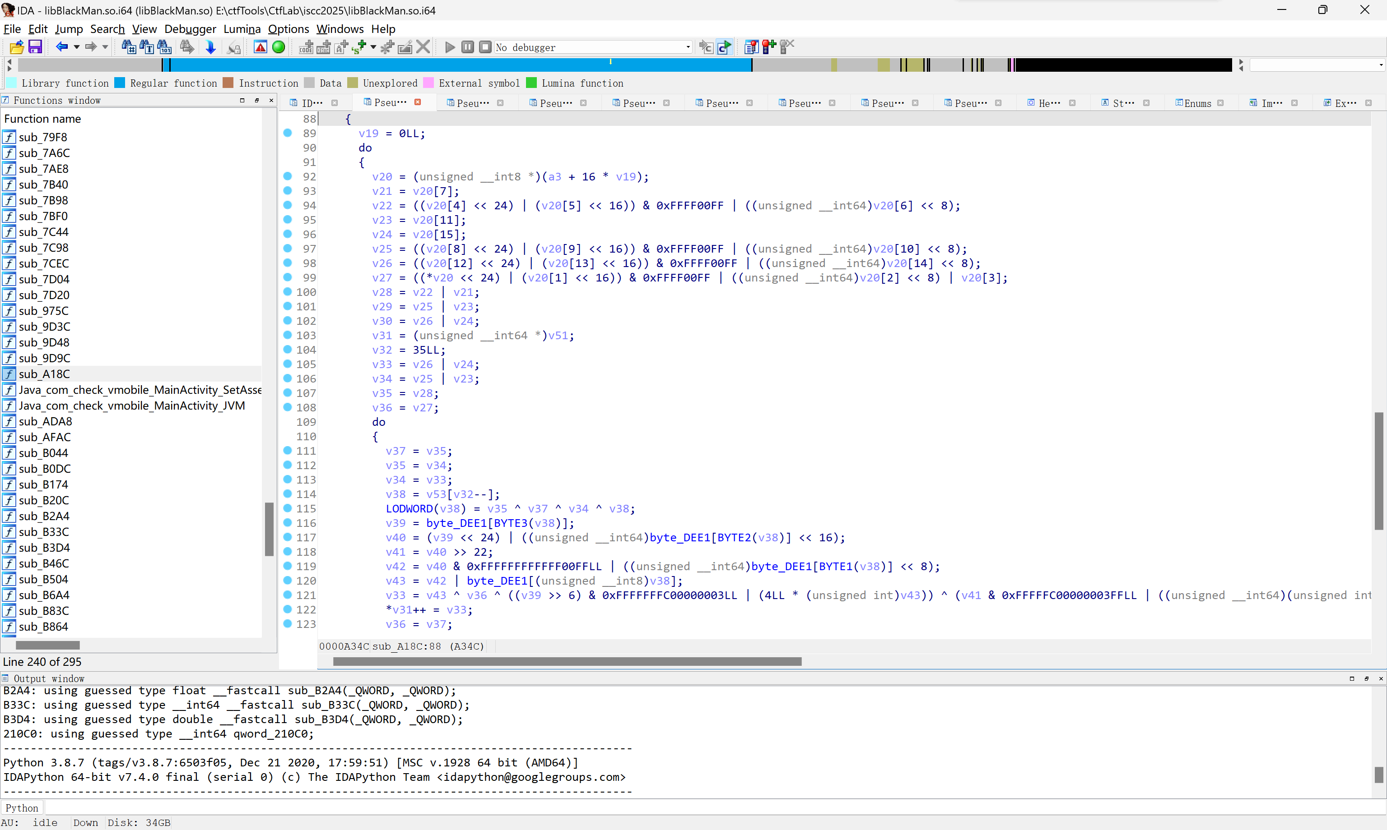Image resolution: width=1387 pixels, height=830 pixels.
Task: Open jump back history dropdown arrow
Action: pos(77,47)
